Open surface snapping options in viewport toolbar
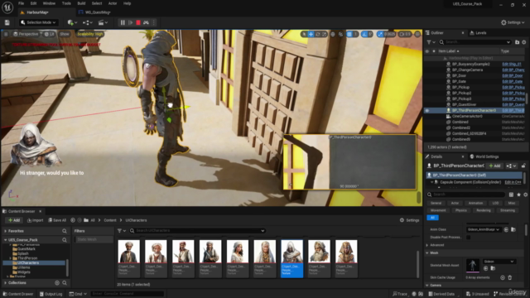This screenshot has height=298, width=530. pos(340,34)
